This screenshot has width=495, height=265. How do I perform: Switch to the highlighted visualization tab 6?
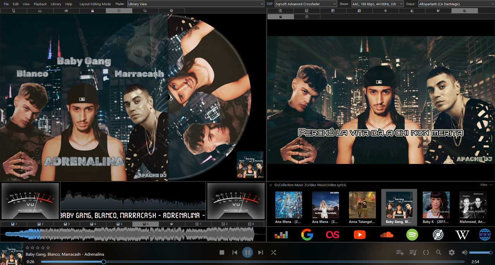click(x=145, y=224)
